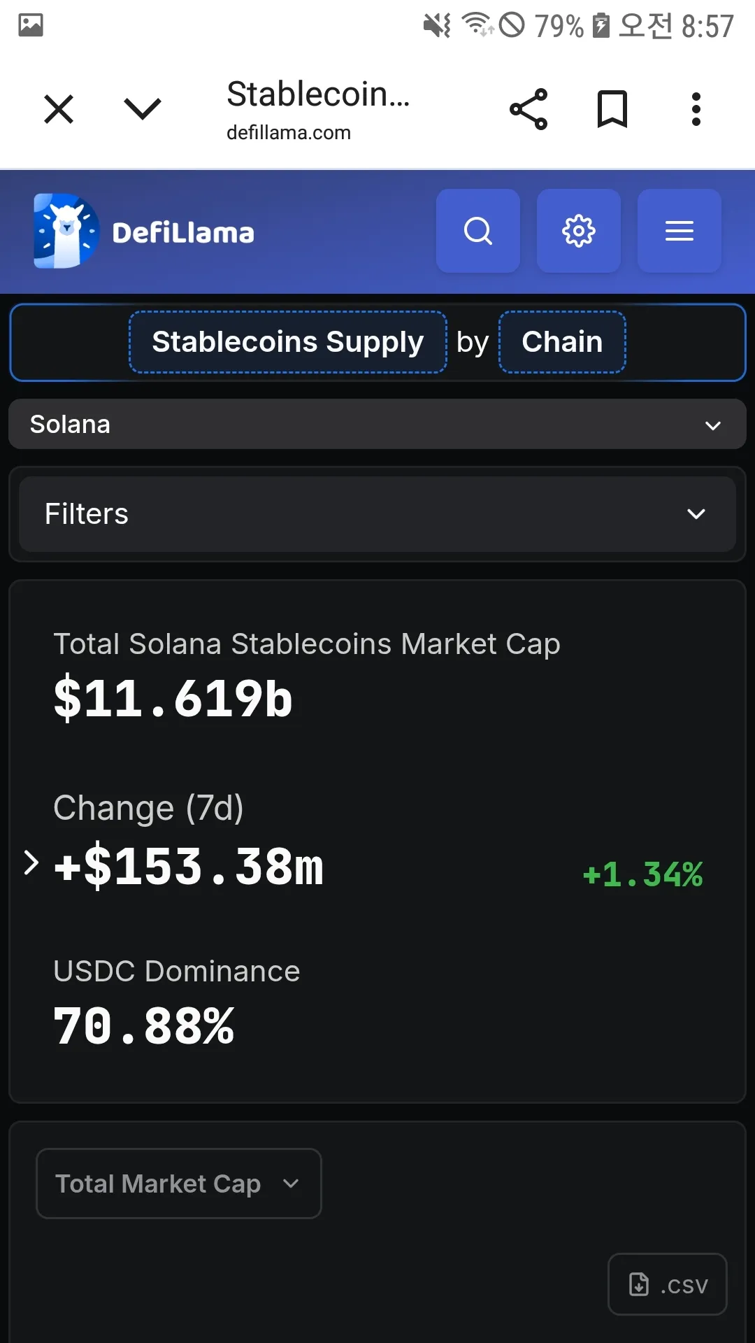
Task: Download data as .csv
Action: click(668, 1284)
